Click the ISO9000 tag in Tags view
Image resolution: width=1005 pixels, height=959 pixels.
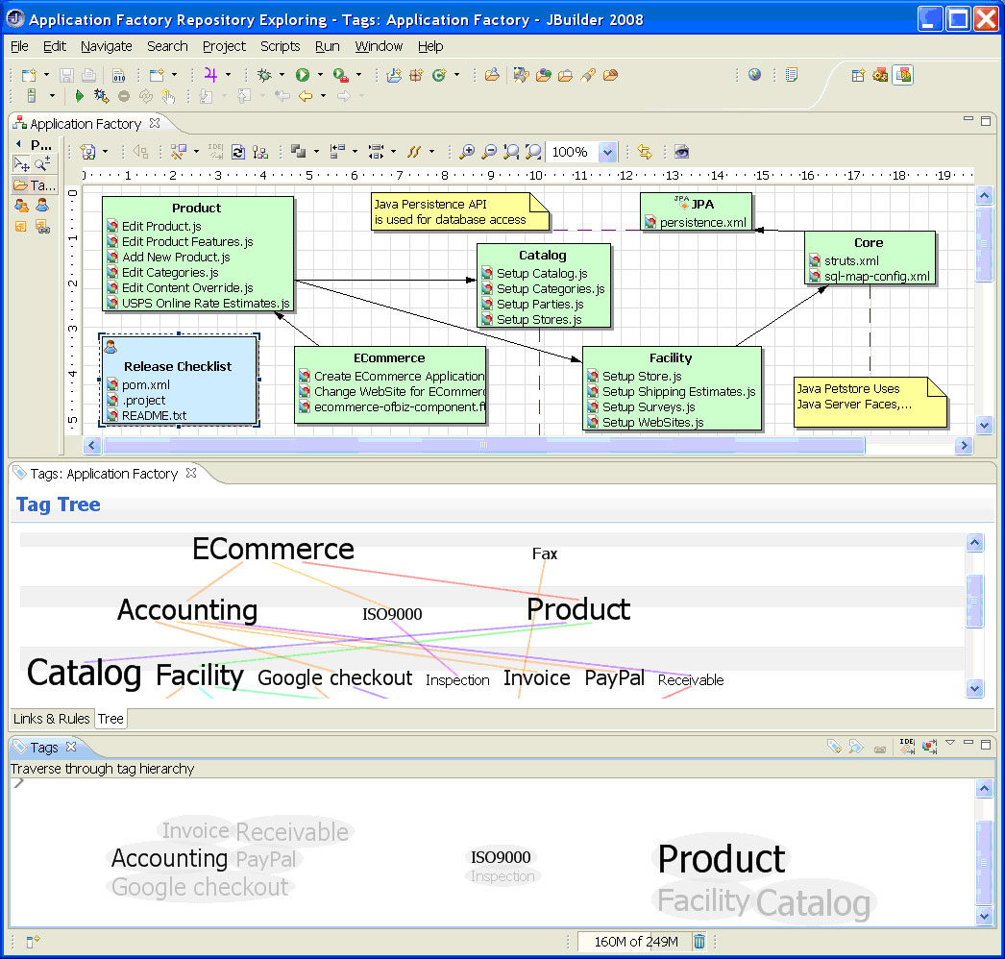(x=501, y=857)
